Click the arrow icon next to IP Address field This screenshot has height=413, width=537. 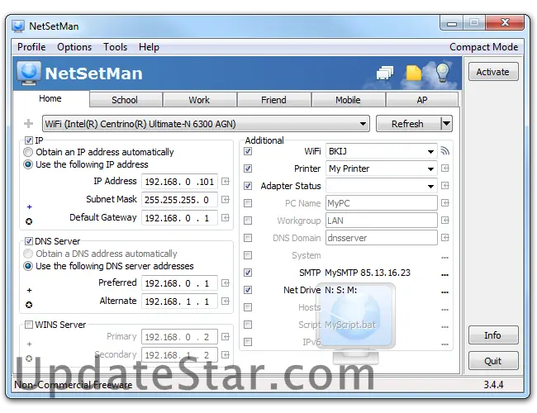point(226,182)
